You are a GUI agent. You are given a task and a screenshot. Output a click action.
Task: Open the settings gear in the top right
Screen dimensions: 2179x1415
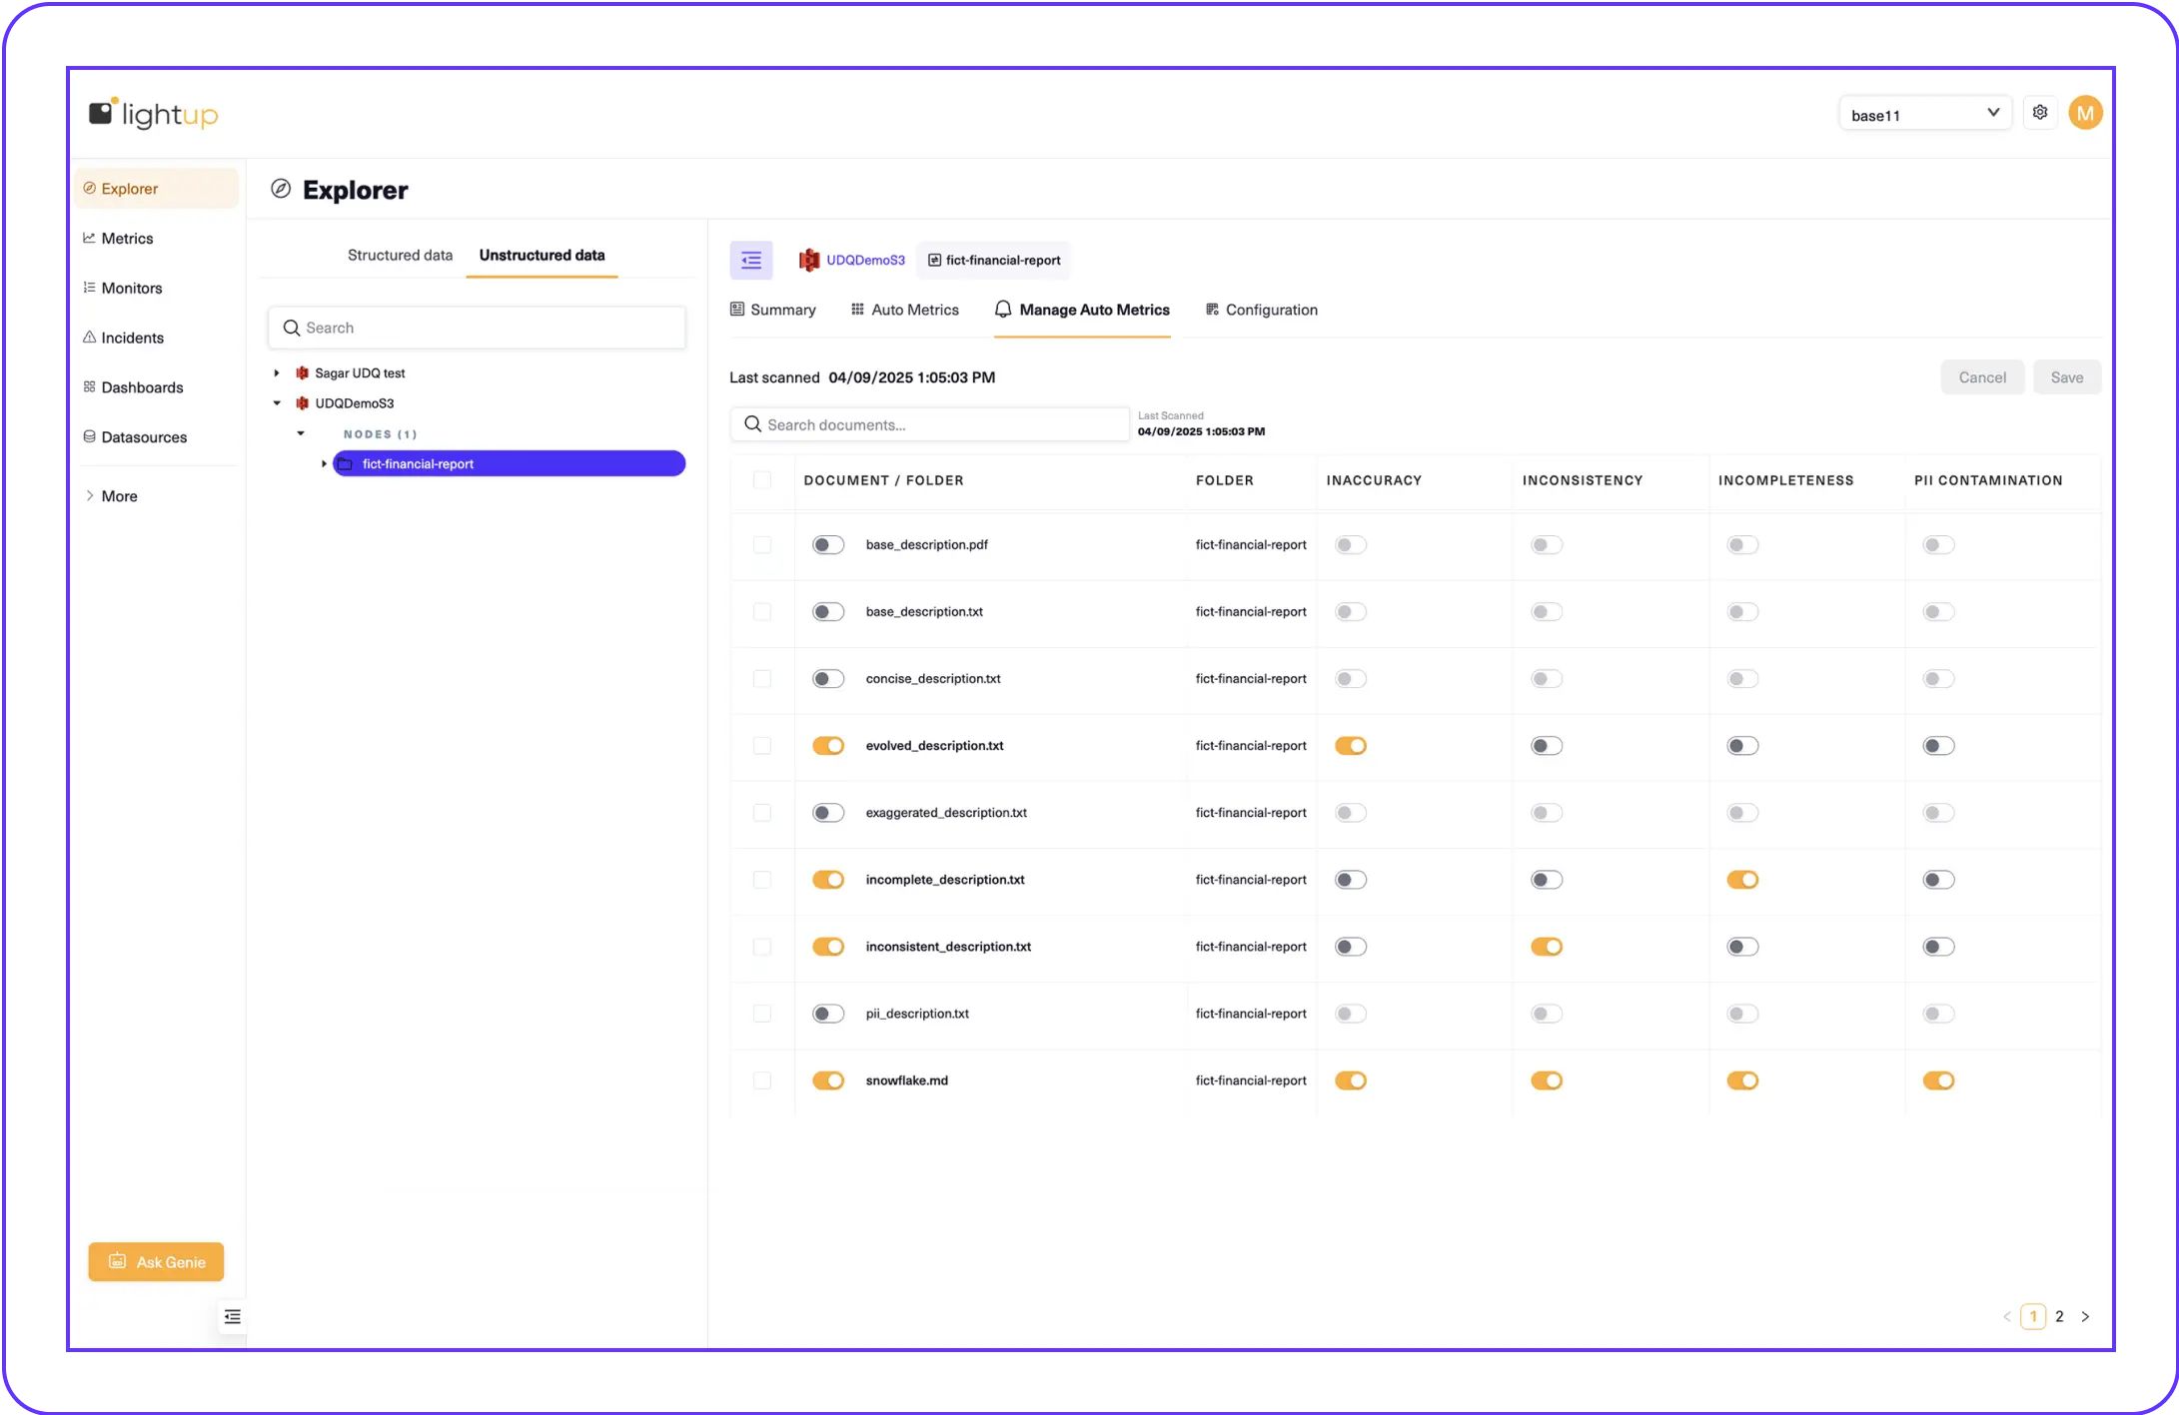pyautogui.click(x=2040, y=112)
